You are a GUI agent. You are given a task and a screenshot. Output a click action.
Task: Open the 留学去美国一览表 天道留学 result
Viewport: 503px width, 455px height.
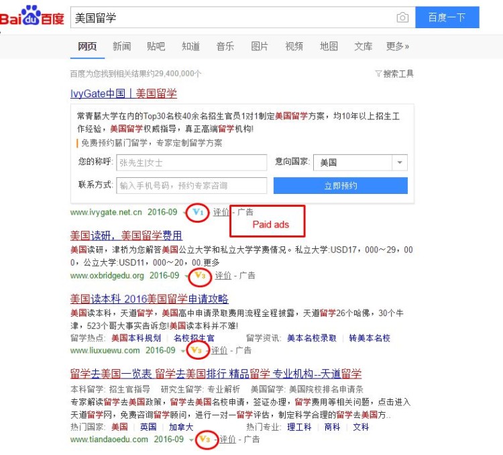coord(216,373)
